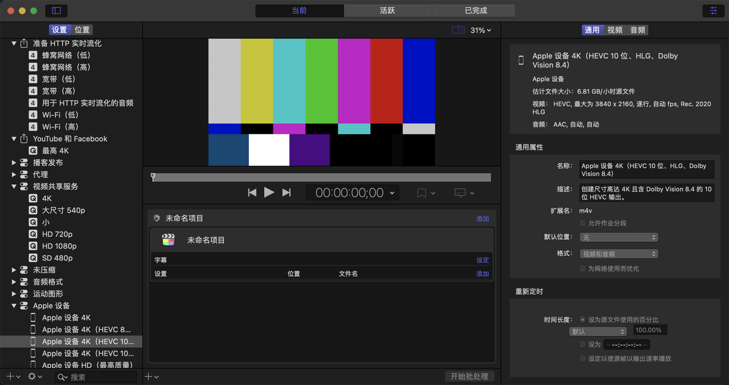
Task: Click the preview timeline scrubber bar
Action: (x=321, y=177)
